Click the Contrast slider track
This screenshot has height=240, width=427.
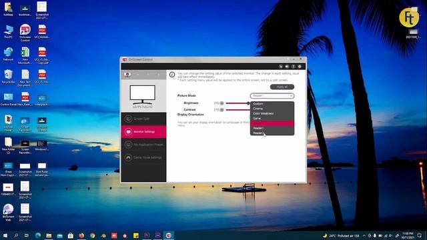coord(238,109)
